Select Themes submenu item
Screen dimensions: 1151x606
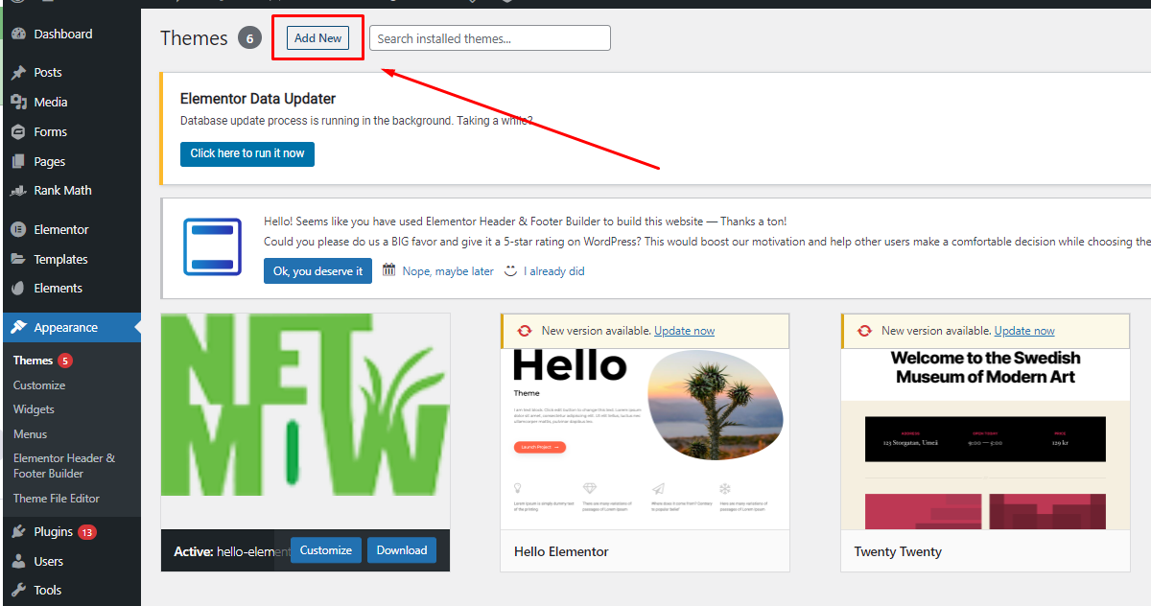[33, 361]
